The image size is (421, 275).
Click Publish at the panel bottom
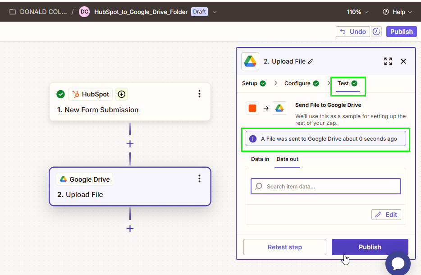pyautogui.click(x=370, y=247)
